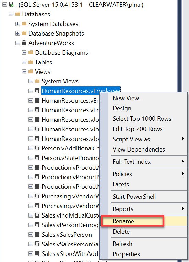This screenshot has height=262, width=189.
Task: Click the Databases folder icon
Action: [17, 14]
